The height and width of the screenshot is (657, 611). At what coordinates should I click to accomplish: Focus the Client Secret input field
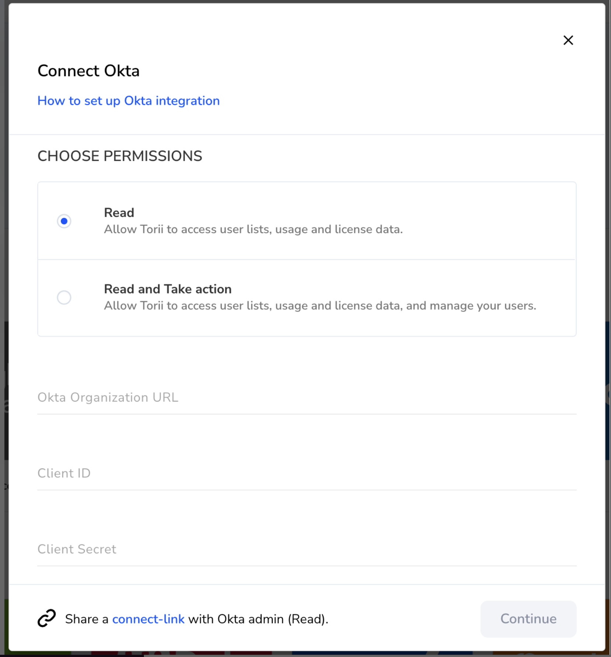click(307, 549)
